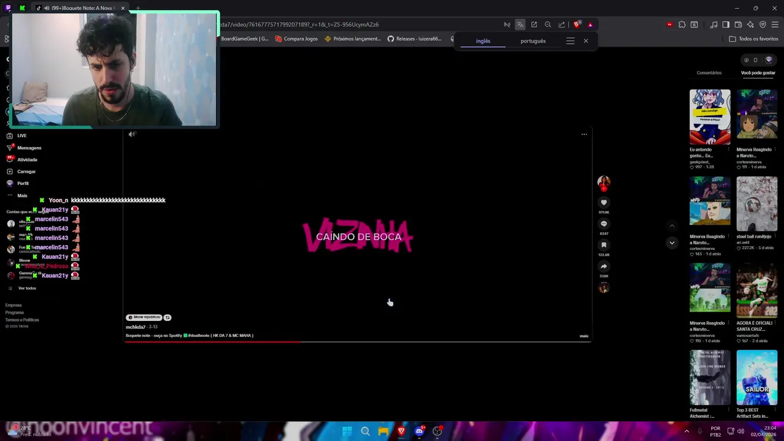Open Empresa footer link
The height and width of the screenshot is (441, 784).
[13, 305]
